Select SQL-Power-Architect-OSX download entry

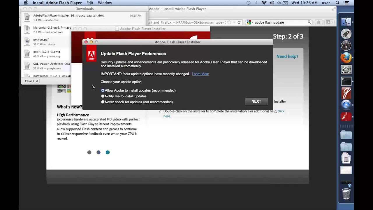(47, 66)
